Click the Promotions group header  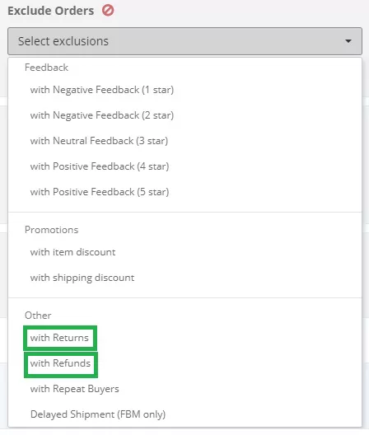click(51, 230)
